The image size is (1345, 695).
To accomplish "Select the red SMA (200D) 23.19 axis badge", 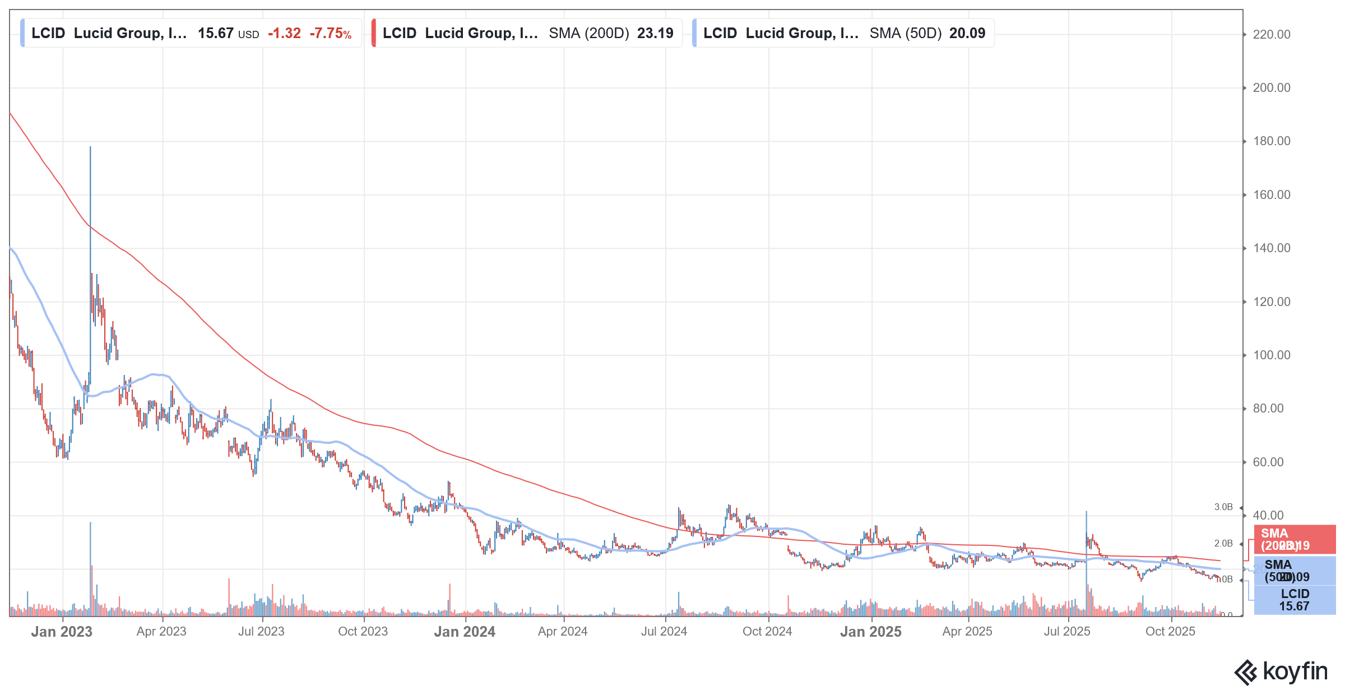I will (1295, 539).
